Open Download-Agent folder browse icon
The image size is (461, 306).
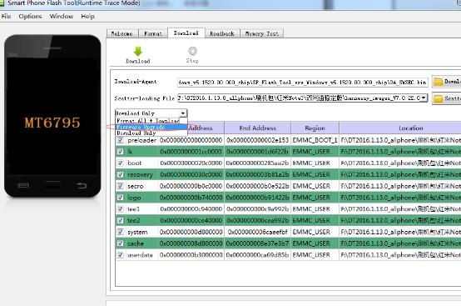click(439, 82)
